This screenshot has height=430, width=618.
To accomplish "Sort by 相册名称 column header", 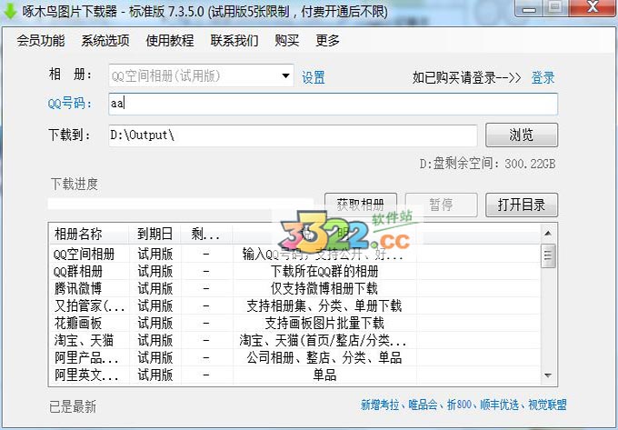I will click(89, 234).
